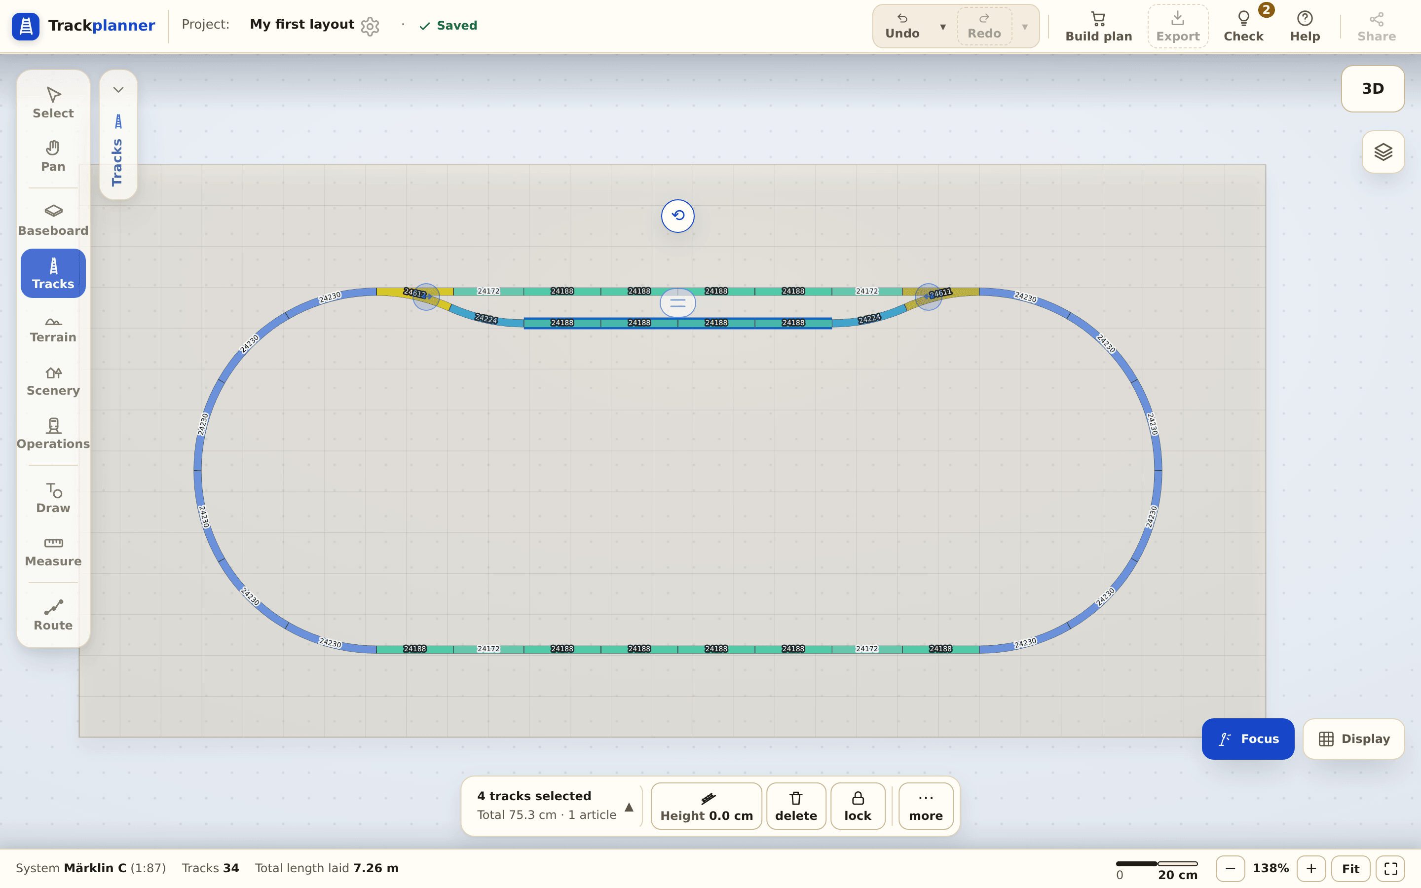Open the more actions menu
Viewport: 1421px width, 888px height.
point(926,806)
